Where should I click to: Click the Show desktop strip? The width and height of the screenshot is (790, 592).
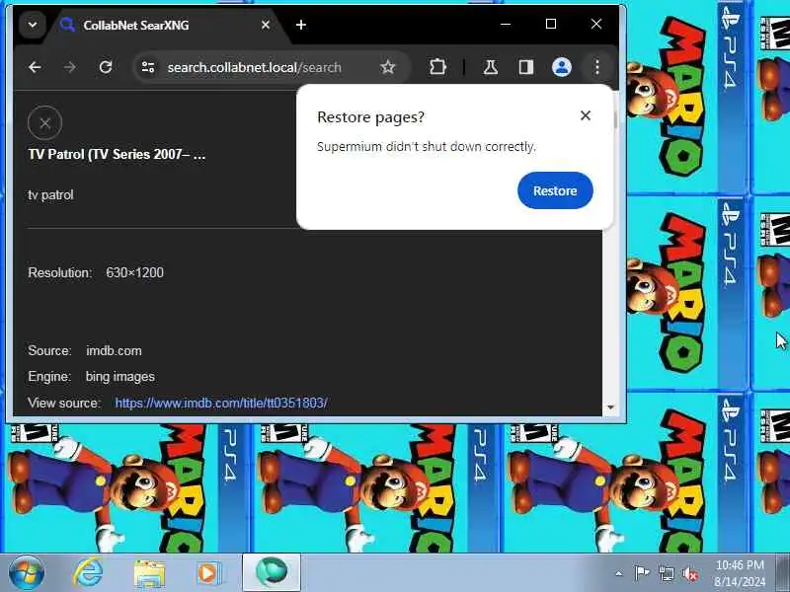click(x=783, y=572)
